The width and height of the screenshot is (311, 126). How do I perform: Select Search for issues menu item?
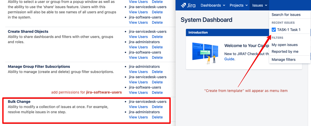(x=286, y=15)
